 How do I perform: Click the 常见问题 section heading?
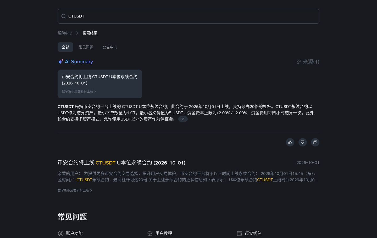pos(72,217)
